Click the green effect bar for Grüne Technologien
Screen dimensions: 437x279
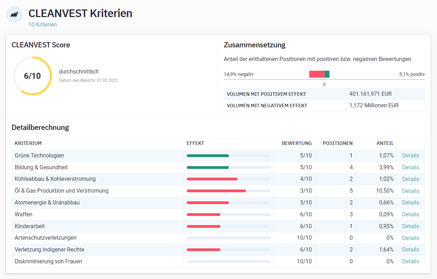pyautogui.click(x=208, y=156)
